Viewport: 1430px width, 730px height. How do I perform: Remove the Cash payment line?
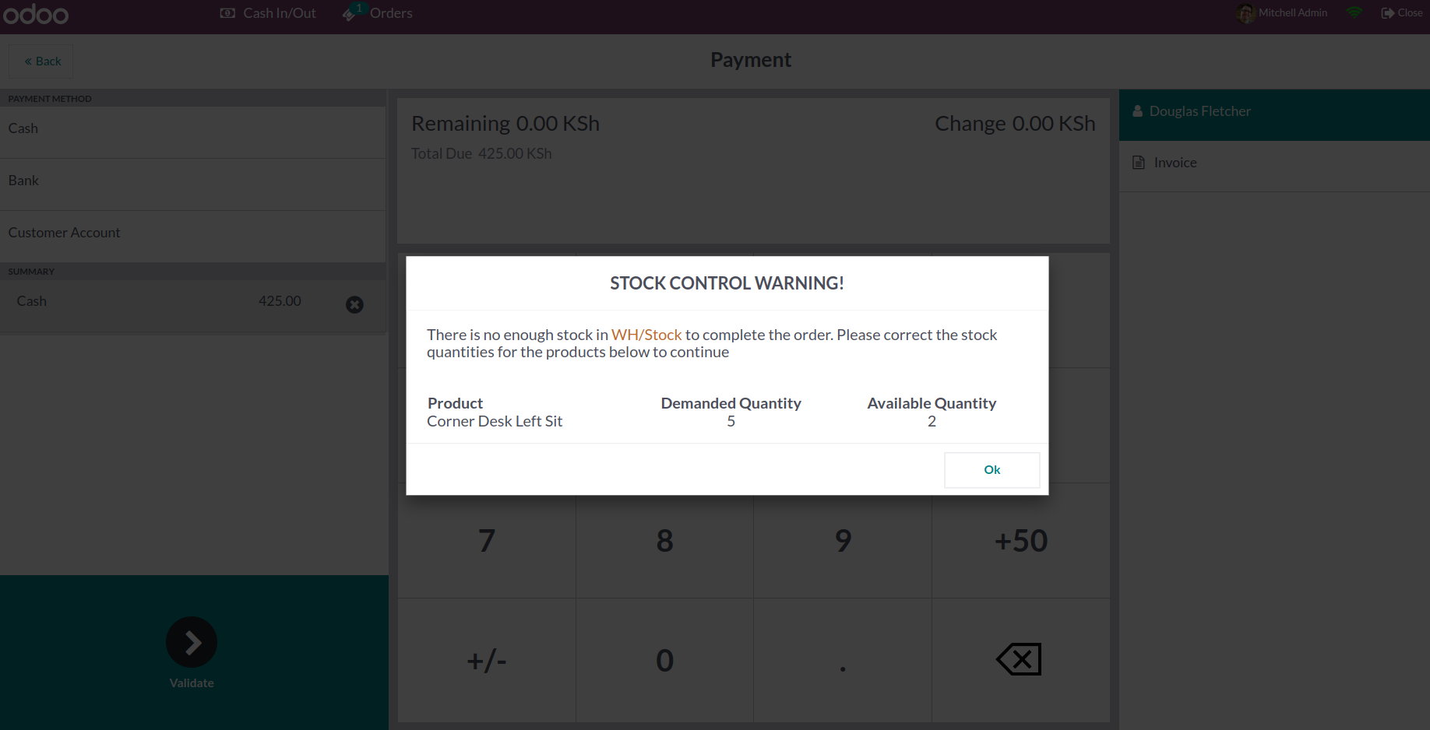(354, 304)
